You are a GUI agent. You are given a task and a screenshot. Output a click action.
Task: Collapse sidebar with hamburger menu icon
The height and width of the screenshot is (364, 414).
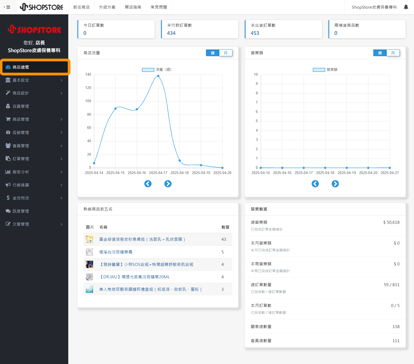7,7
